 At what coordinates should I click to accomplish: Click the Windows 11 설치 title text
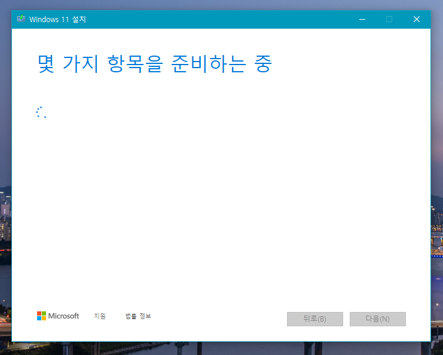click(57, 19)
